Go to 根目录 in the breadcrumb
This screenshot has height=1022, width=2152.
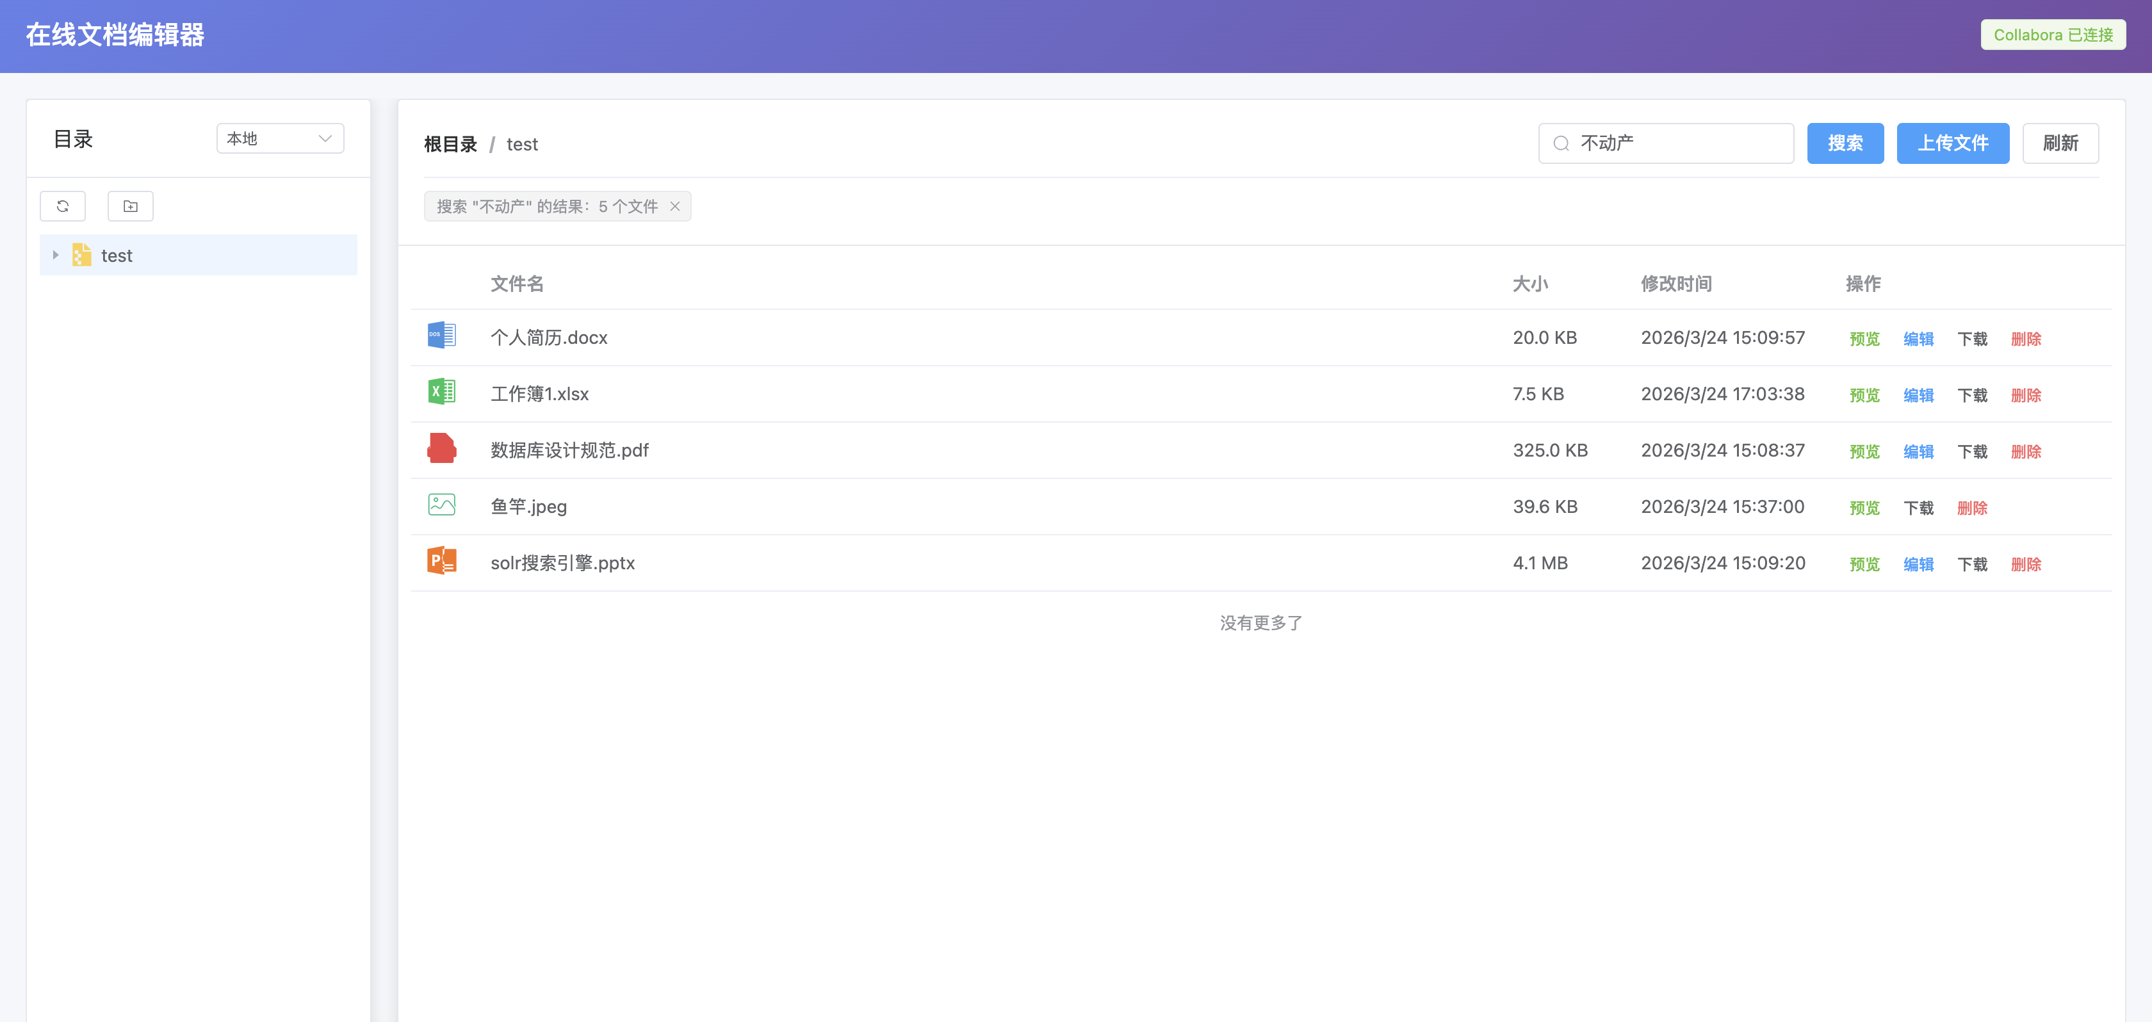[450, 145]
